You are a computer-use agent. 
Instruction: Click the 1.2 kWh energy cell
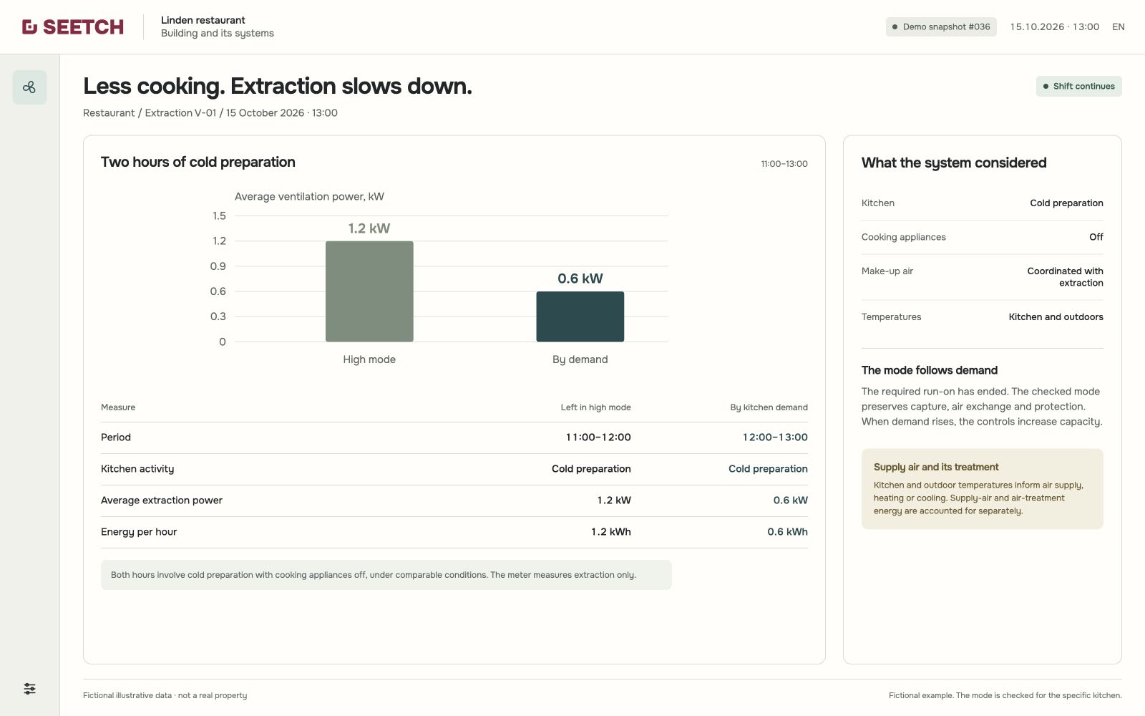tap(611, 532)
